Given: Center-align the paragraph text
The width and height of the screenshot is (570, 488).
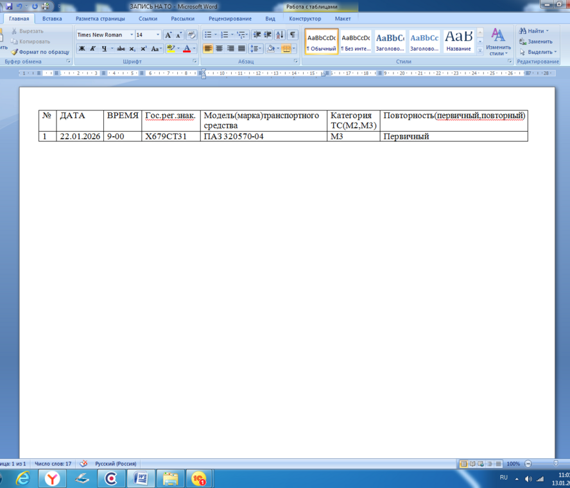Looking at the screenshot, I should 220,49.
